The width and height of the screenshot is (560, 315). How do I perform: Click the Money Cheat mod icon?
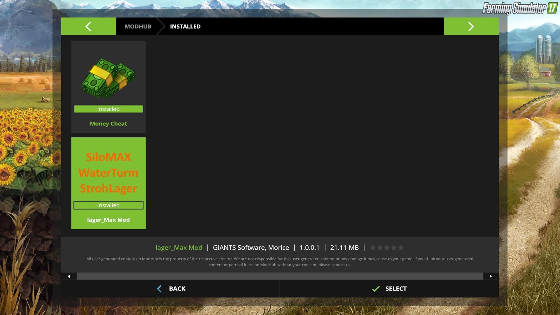click(x=108, y=77)
